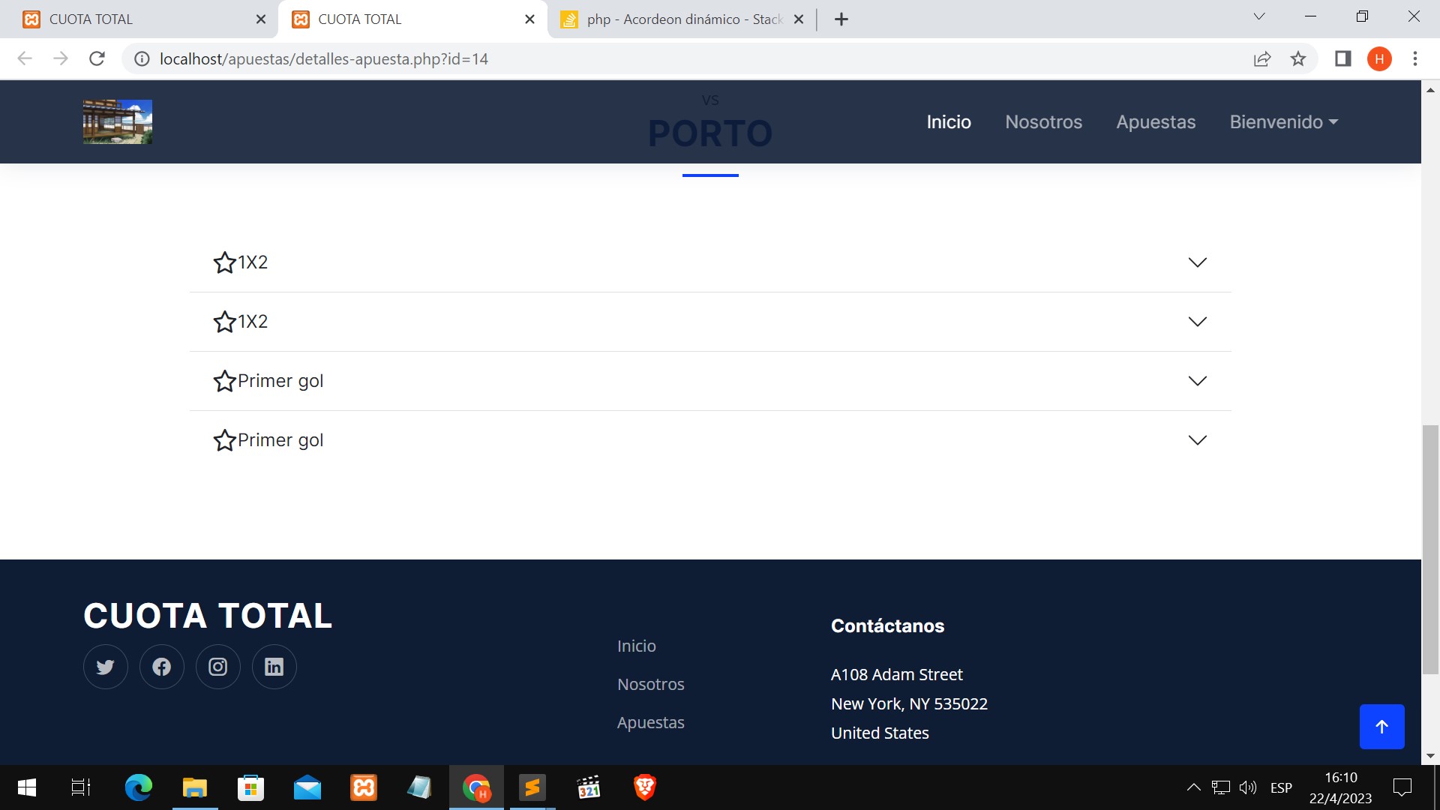
Task: Click the Nosotros footer link
Action: 651,683
